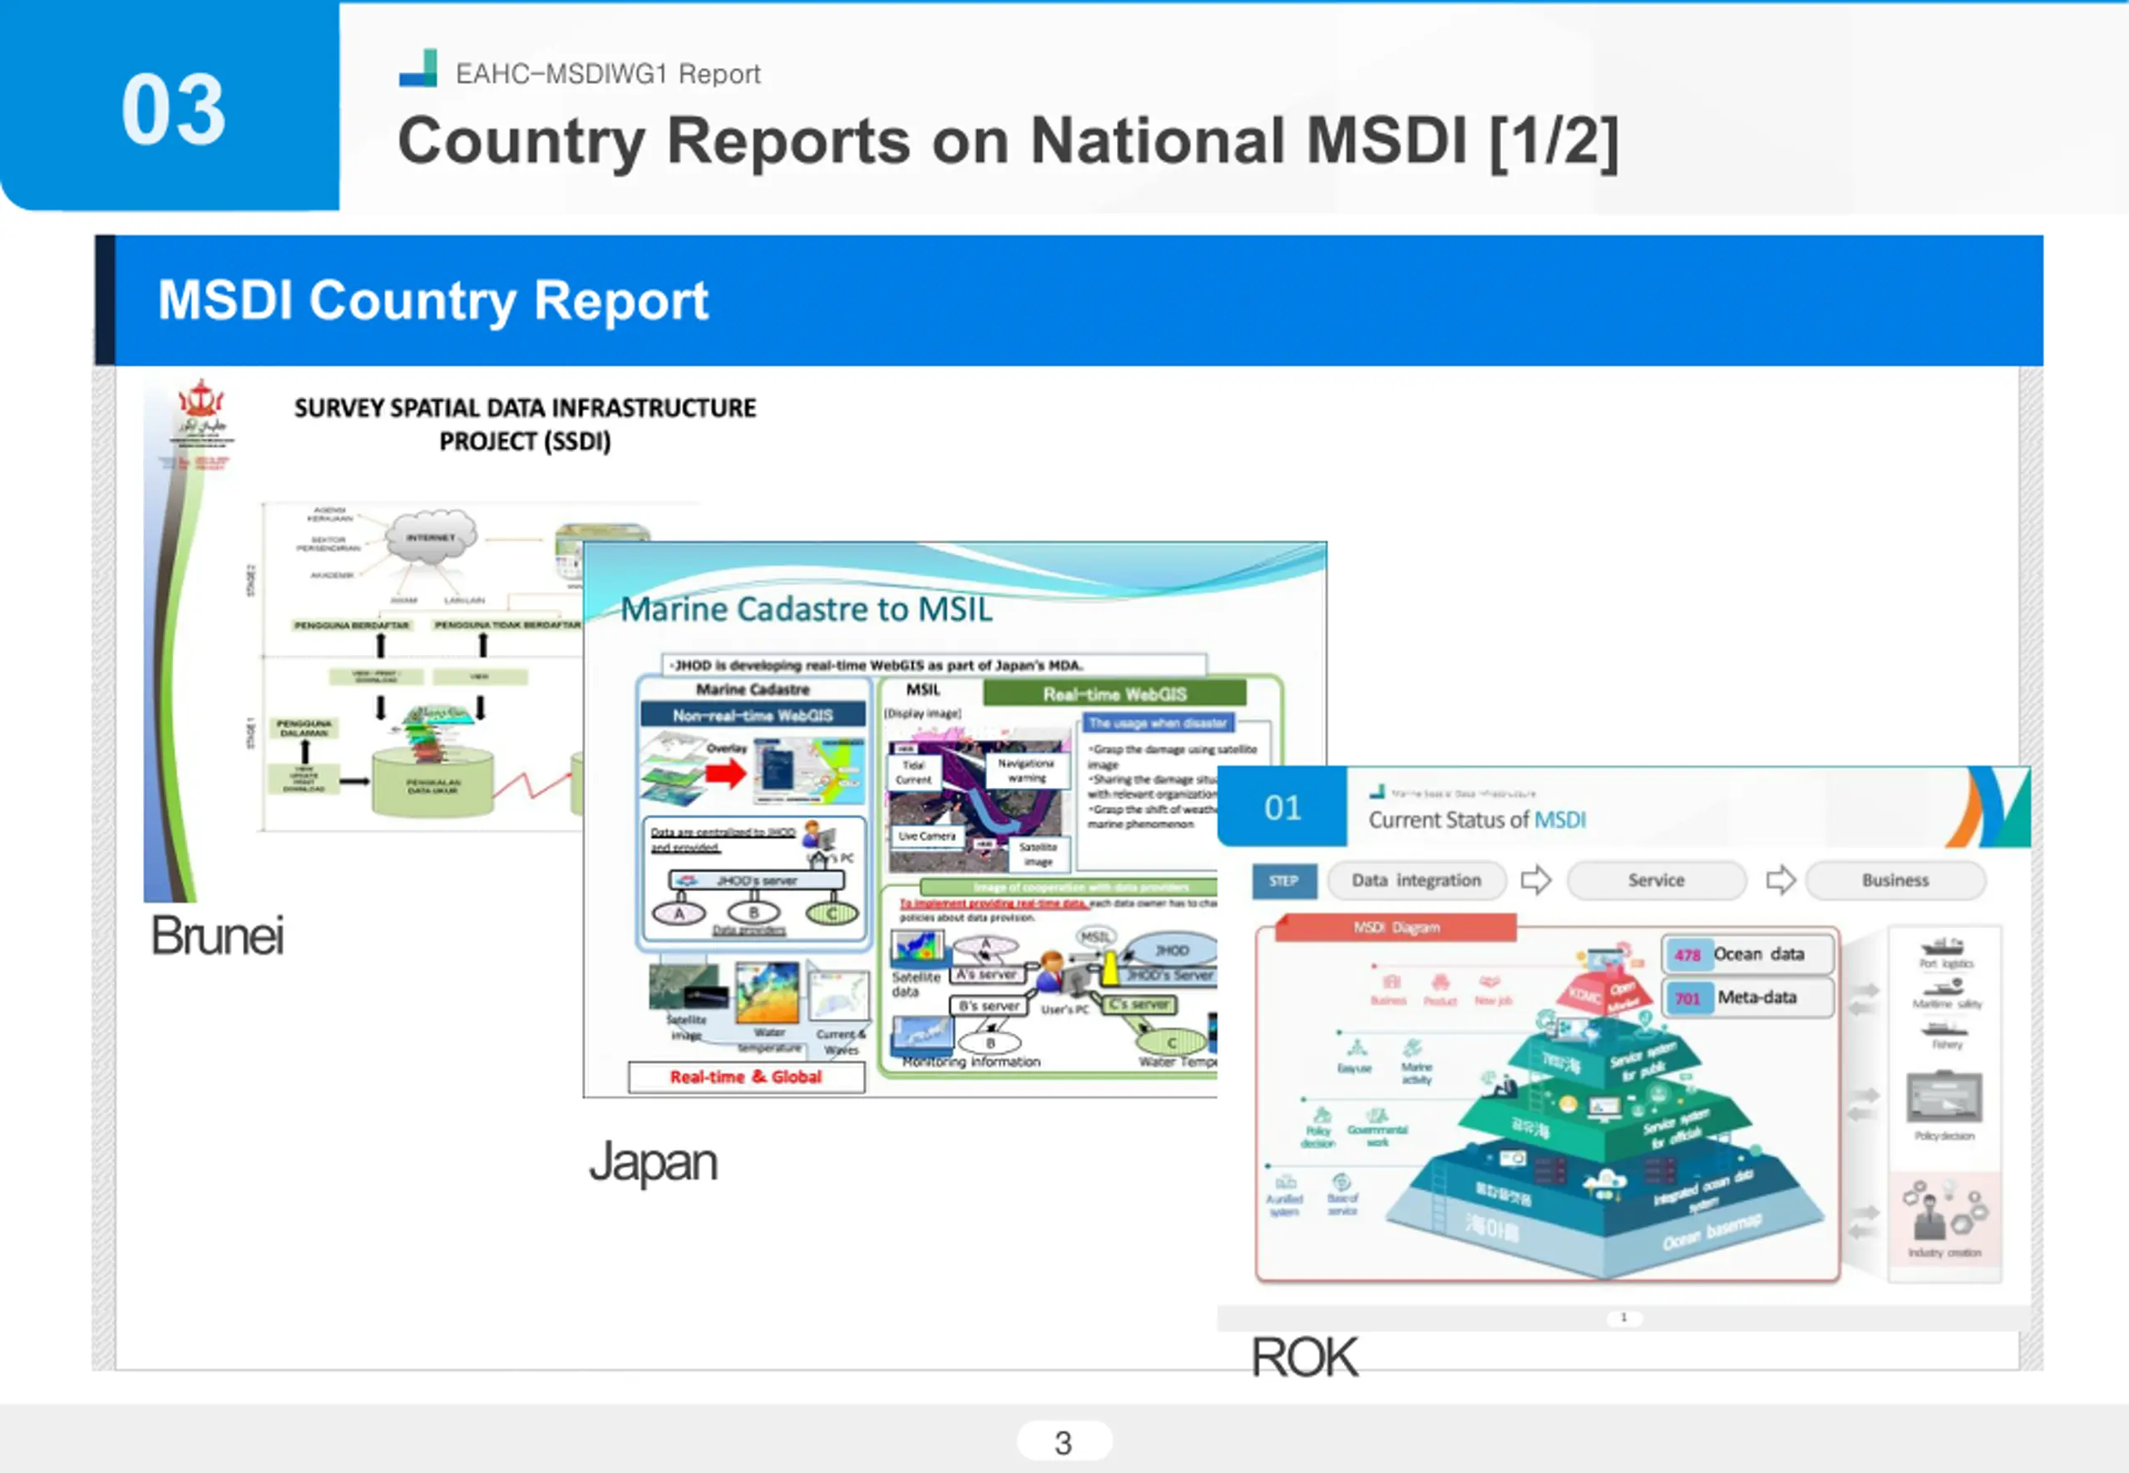Click the Industry creation gears icon
Image resolution: width=2129 pixels, height=1473 pixels.
(x=1944, y=1210)
